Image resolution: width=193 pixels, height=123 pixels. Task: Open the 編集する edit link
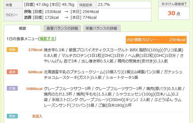coord(47,39)
